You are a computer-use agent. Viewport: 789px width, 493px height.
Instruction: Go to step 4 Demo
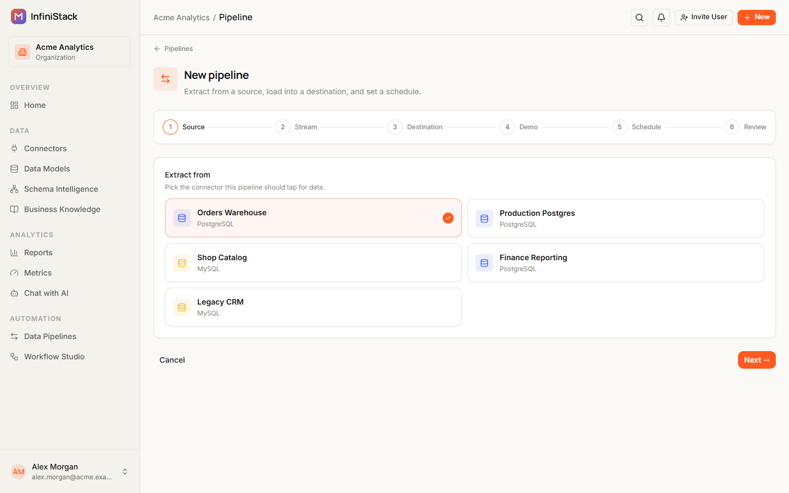coord(519,127)
